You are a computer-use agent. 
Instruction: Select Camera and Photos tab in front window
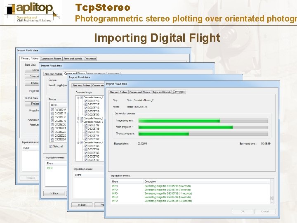click(140, 92)
